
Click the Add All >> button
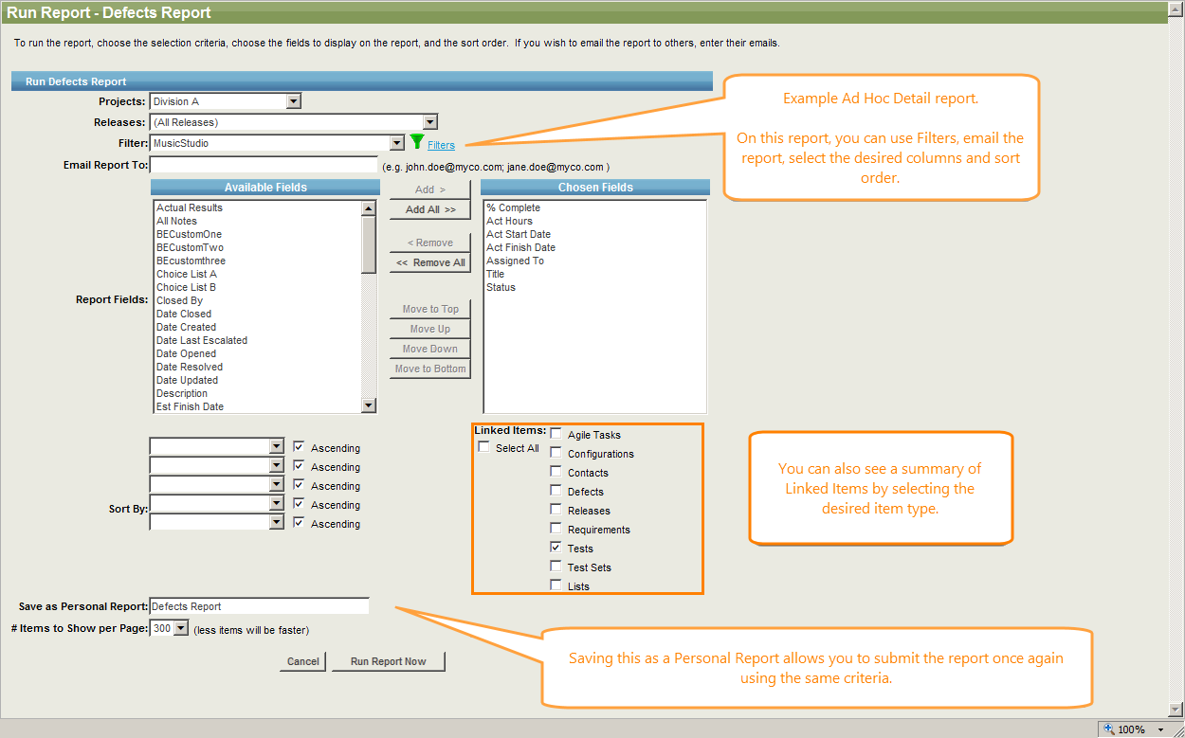tap(430, 209)
